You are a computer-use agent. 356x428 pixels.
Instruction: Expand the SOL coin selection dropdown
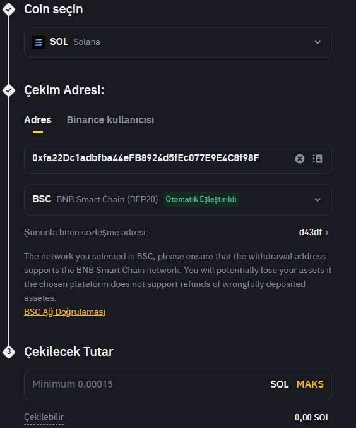pos(317,42)
